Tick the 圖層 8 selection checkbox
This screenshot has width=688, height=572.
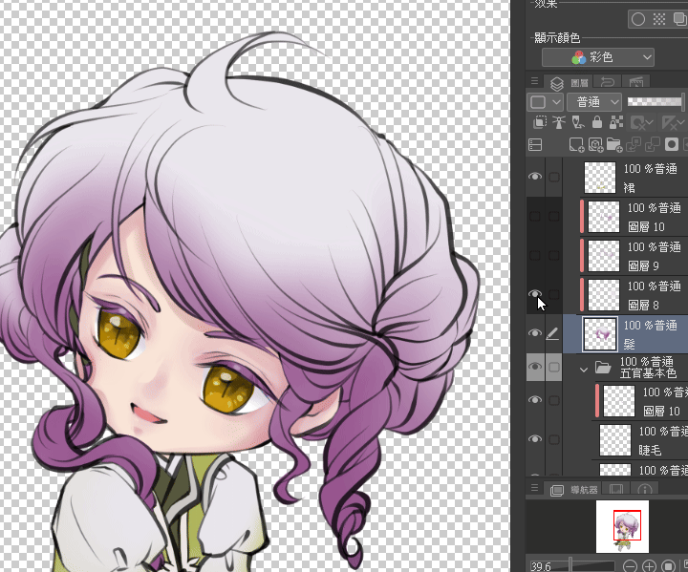tap(554, 294)
